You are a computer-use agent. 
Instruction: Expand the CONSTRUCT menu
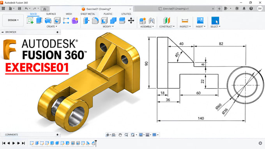[167, 26]
